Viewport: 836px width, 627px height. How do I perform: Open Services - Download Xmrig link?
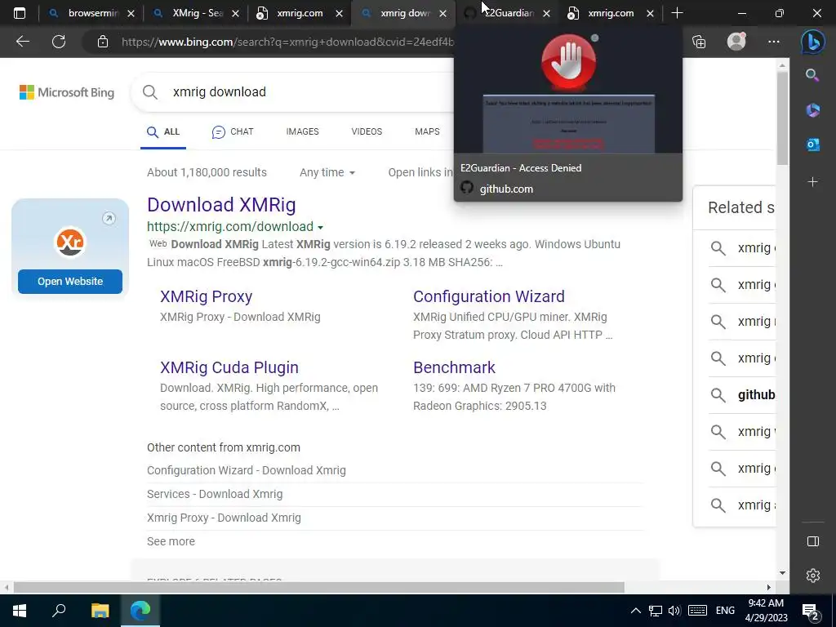tap(215, 494)
